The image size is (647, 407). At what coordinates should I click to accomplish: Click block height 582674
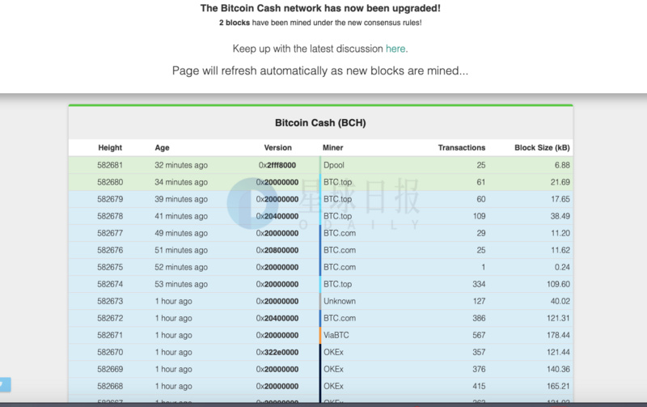coord(110,284)
